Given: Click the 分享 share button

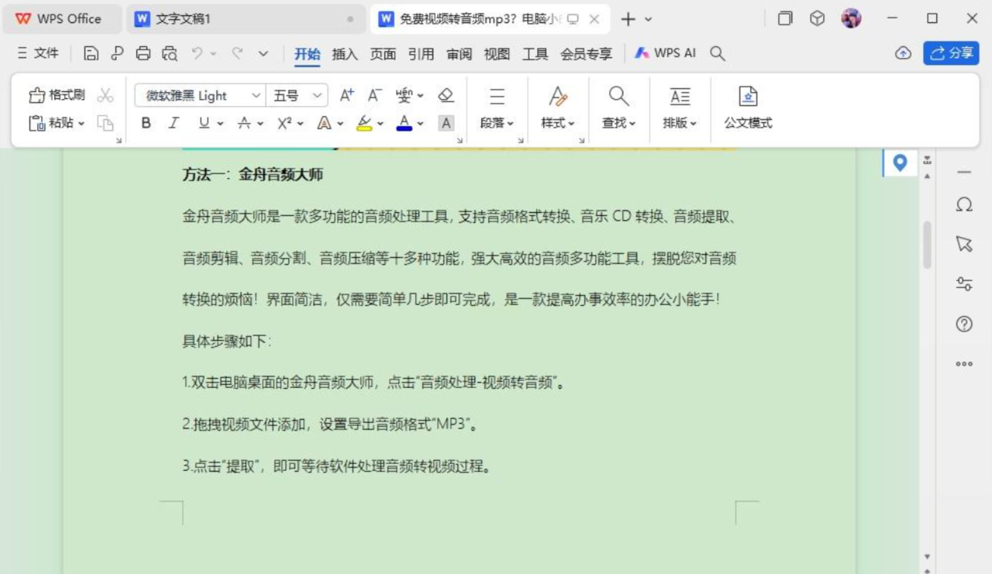Looking at the screenshot, I should tap(951, 53).
